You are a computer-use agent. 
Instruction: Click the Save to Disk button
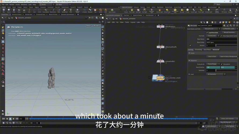[x=212, y=57]
